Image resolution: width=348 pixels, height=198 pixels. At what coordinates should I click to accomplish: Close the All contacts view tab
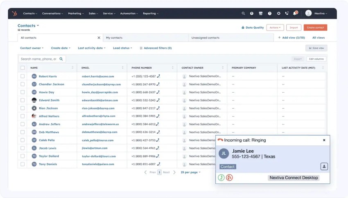pyautogui.click(x=99, y=38)
